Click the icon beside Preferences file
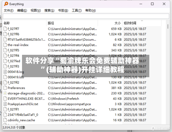This screenshot has width=172, height=132. pos(5,88)
